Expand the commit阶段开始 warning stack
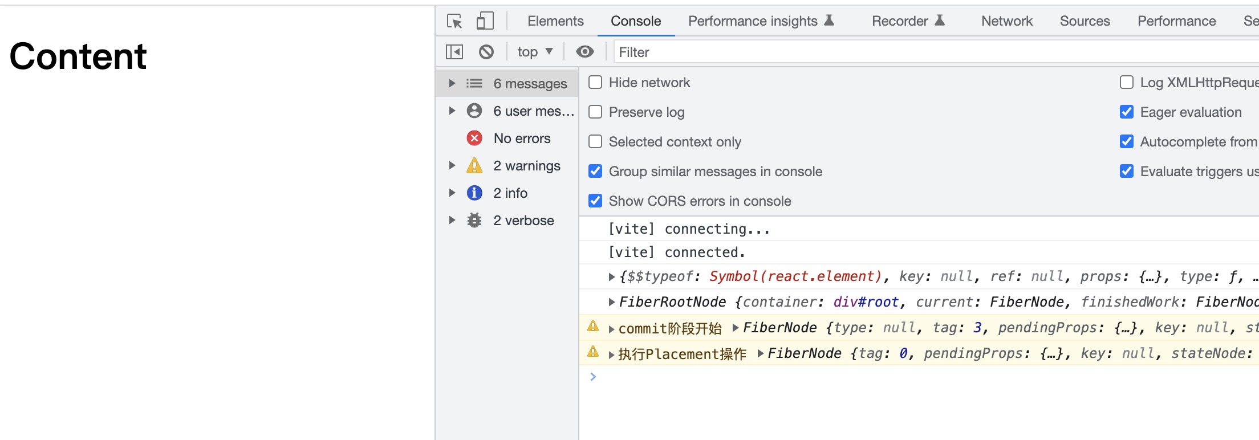Screen dimensions: 1259x440 tap(612, 329)
